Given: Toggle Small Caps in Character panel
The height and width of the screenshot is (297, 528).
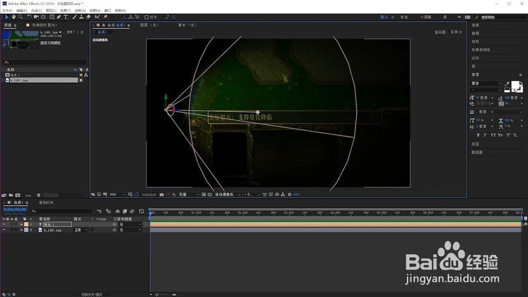Looking at the screenshot, I should [501, 135].
